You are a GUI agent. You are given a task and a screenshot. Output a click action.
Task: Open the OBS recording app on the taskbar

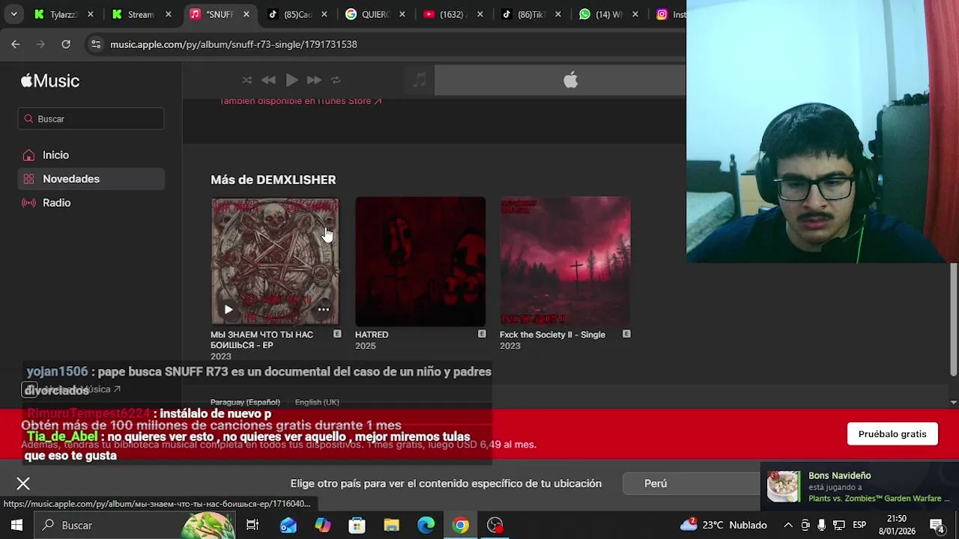pos(495,525)
